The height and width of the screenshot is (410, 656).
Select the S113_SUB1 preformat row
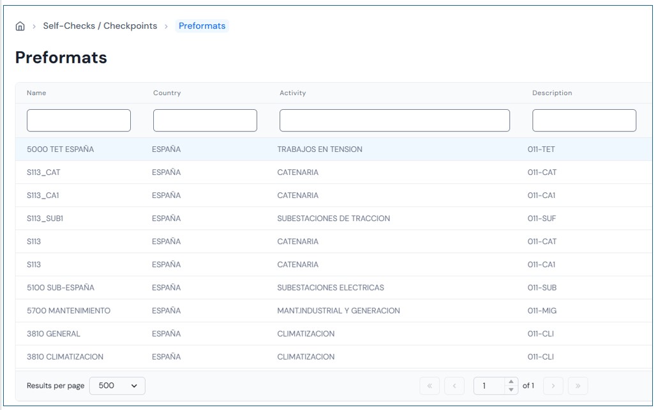click(x=45, y=218)
